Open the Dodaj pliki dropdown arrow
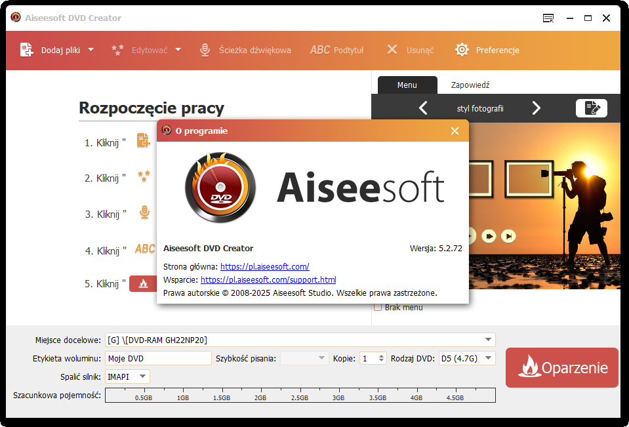The height and width of the screenshot is (427, 629). click(91, 50)
